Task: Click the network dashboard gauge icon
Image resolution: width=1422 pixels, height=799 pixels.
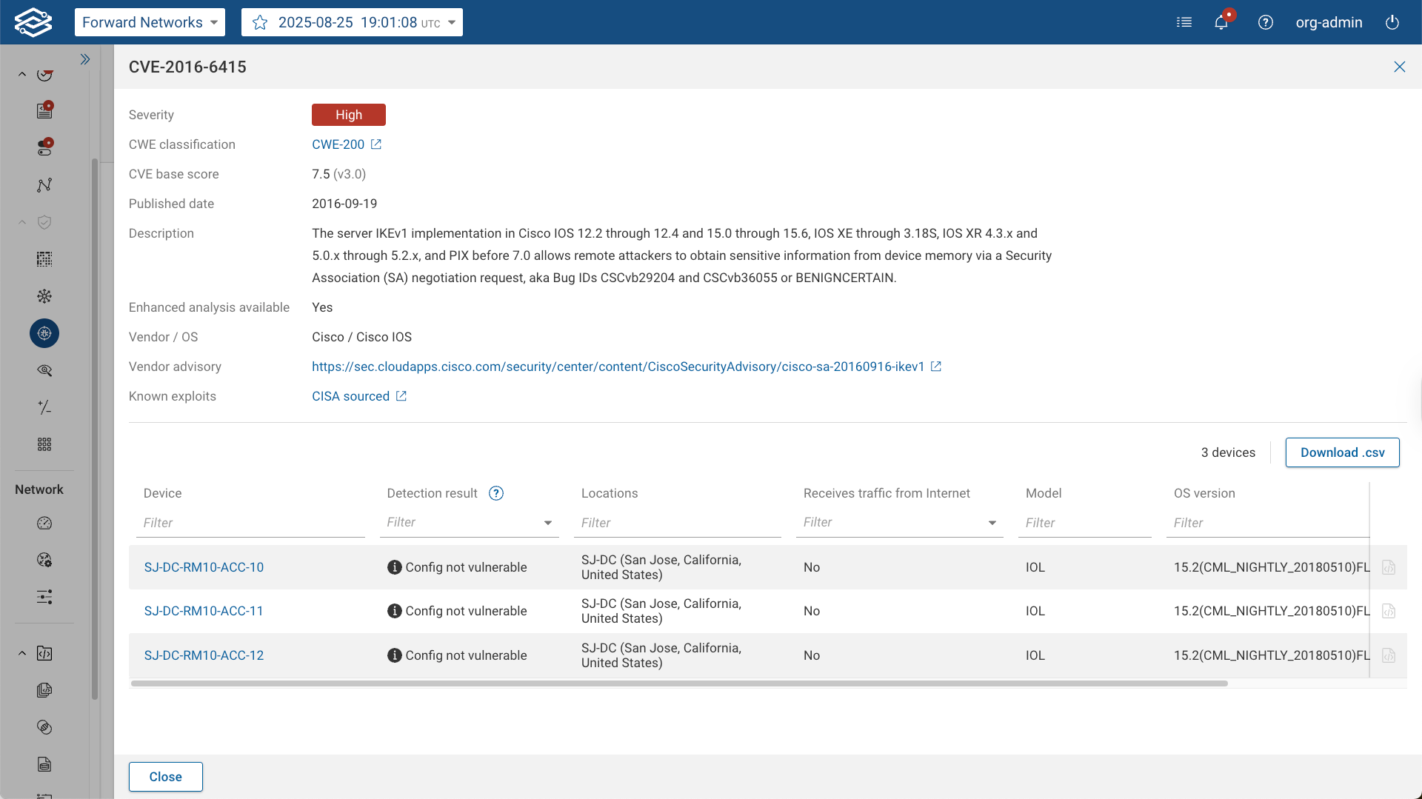Action: point(44,523)
